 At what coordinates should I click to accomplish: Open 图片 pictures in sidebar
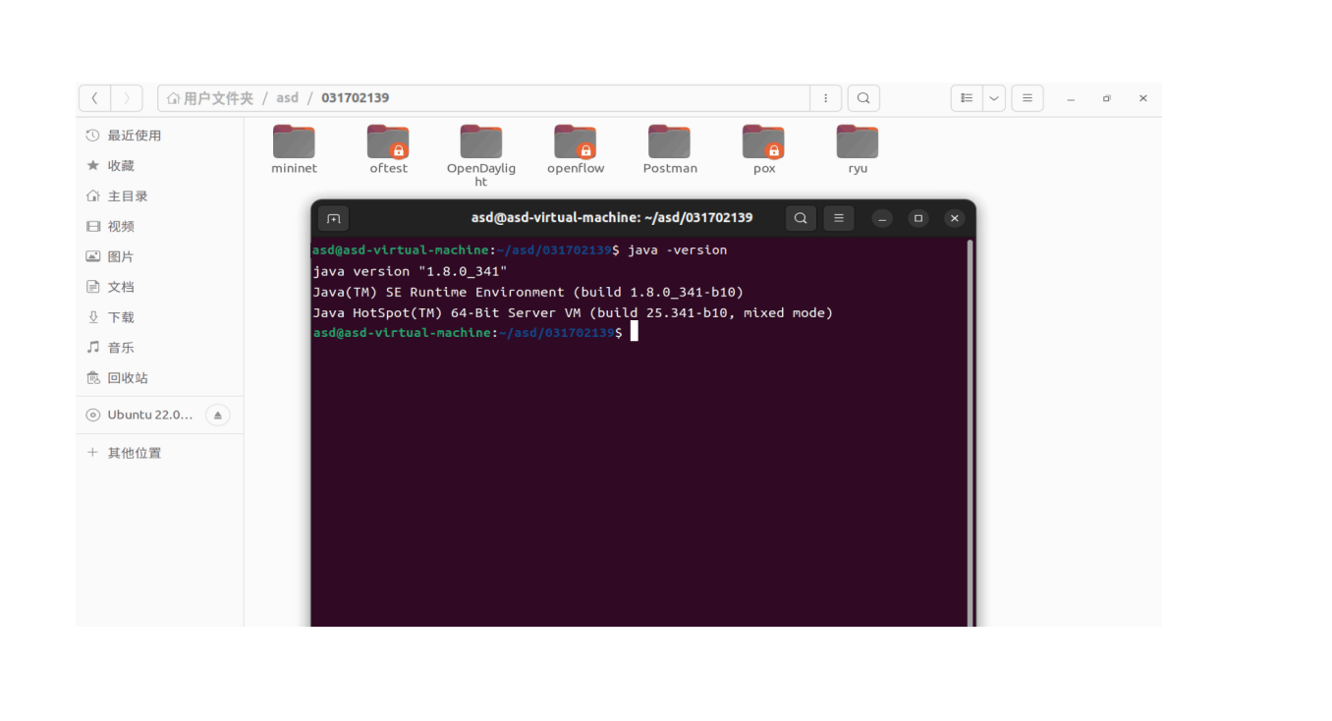(x=159, y=256)
